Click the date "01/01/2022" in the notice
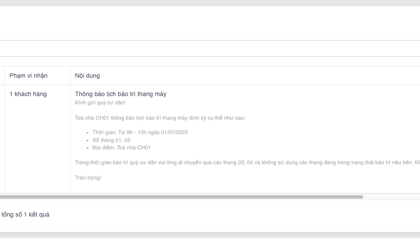The image size is (420, 238). [174, 132]
